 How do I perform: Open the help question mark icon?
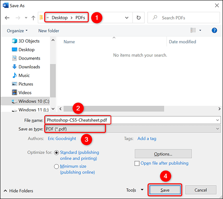point(214,30)
